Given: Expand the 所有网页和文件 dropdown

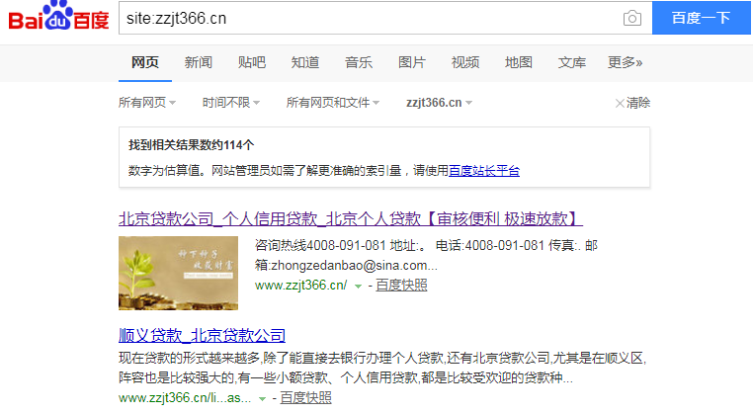Looking at the screenshot, I should (333, 103).
